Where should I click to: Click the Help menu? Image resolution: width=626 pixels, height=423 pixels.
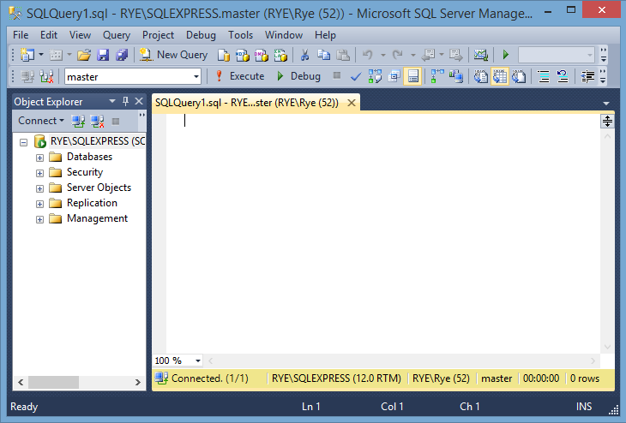325,35
